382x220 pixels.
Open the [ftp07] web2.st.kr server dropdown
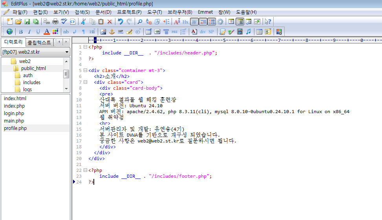[36, 52]
